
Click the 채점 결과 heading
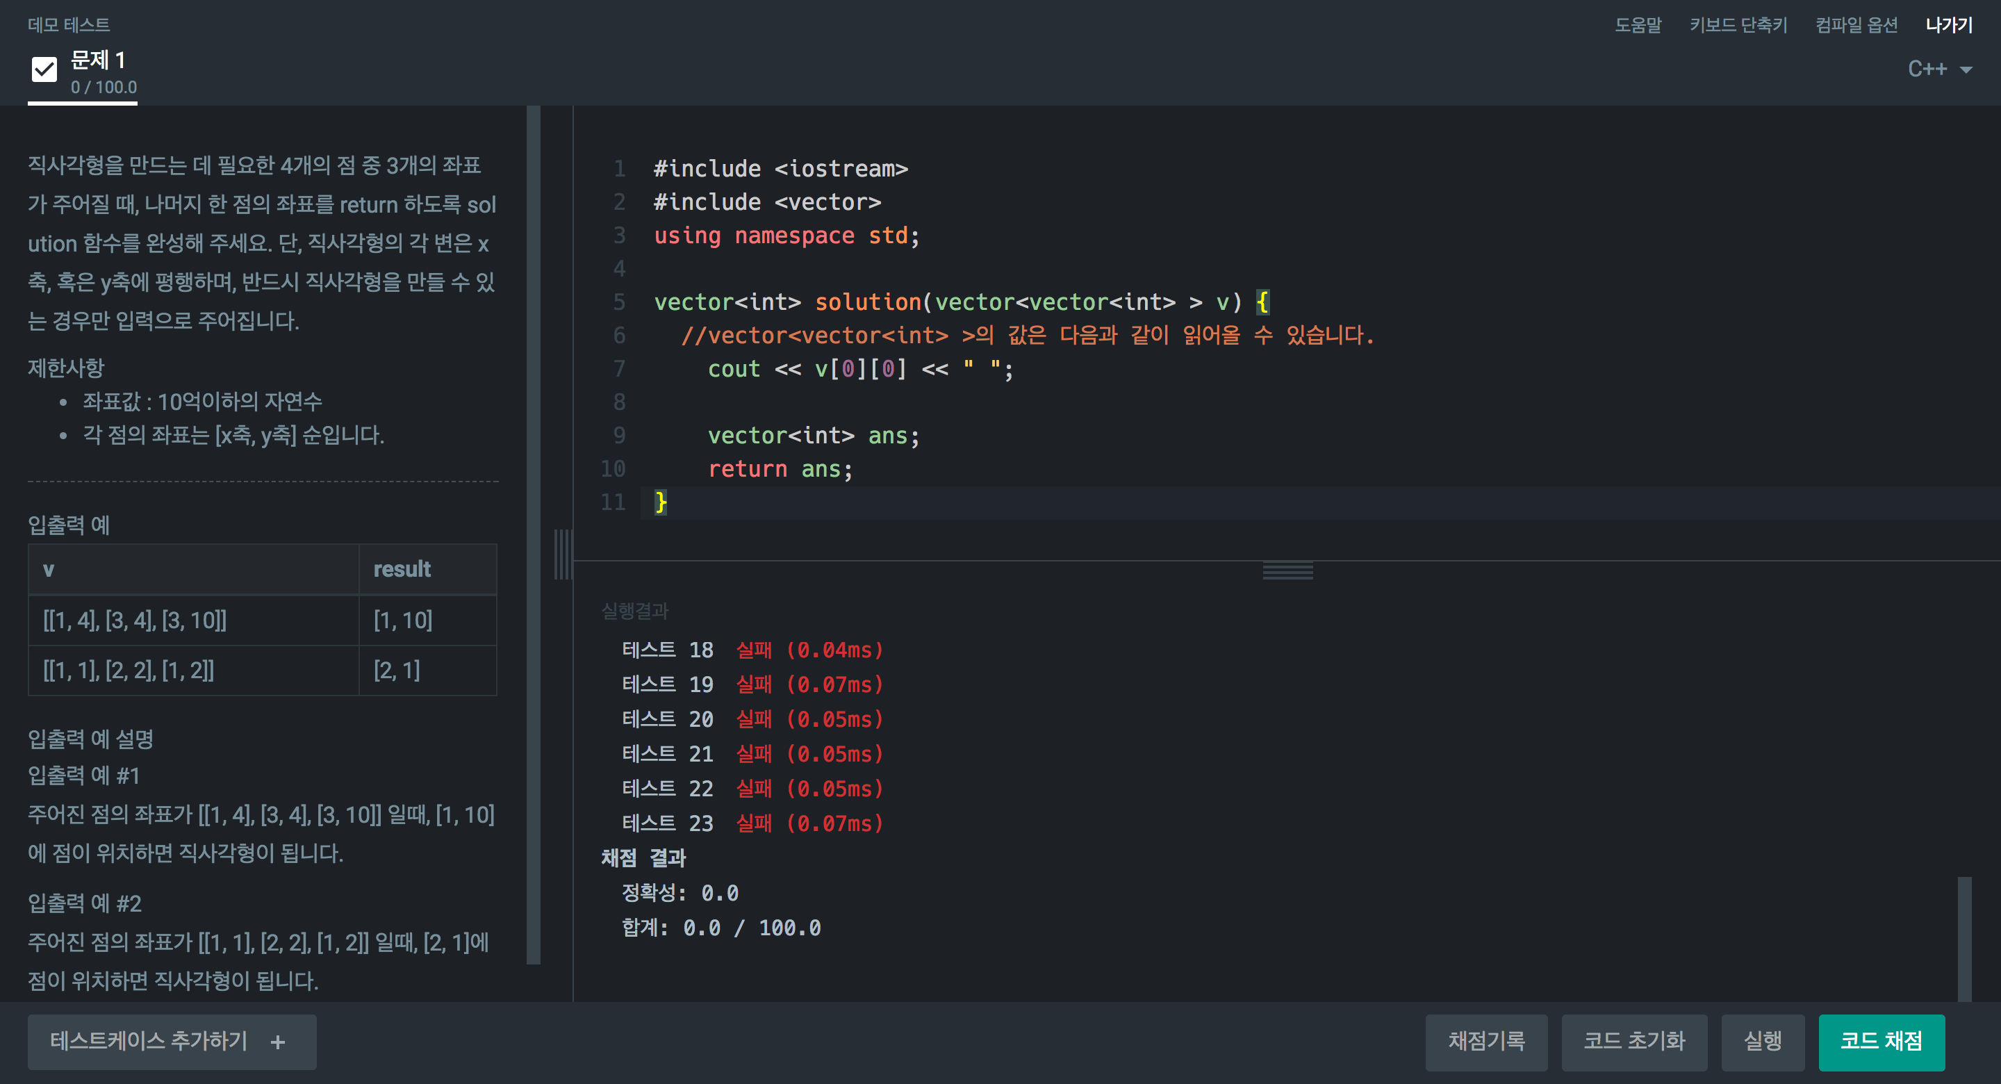(643, 858)
